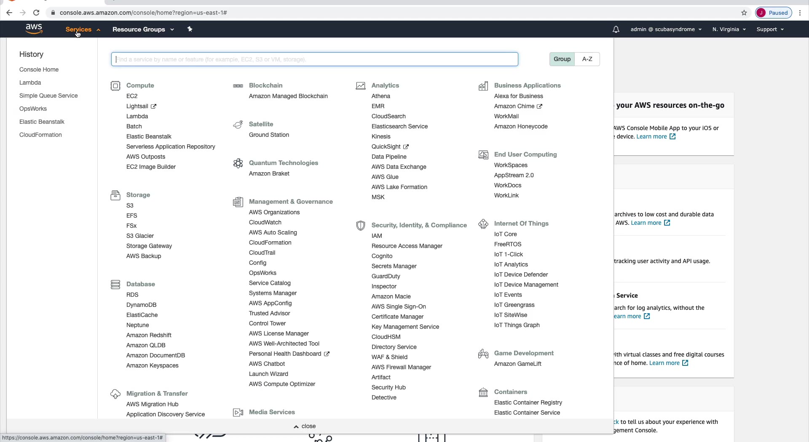
Task: Click the Management & Governance icon
Action: 238,202
